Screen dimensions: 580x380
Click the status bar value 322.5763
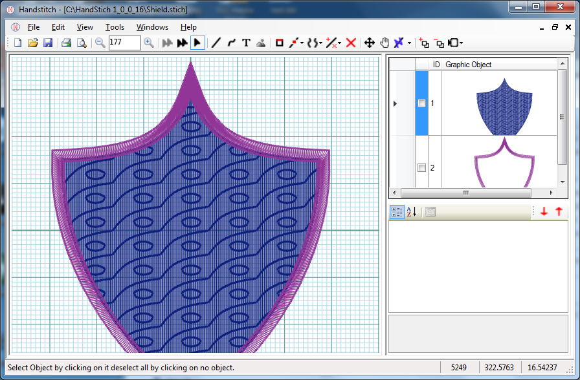coord(499,368)
